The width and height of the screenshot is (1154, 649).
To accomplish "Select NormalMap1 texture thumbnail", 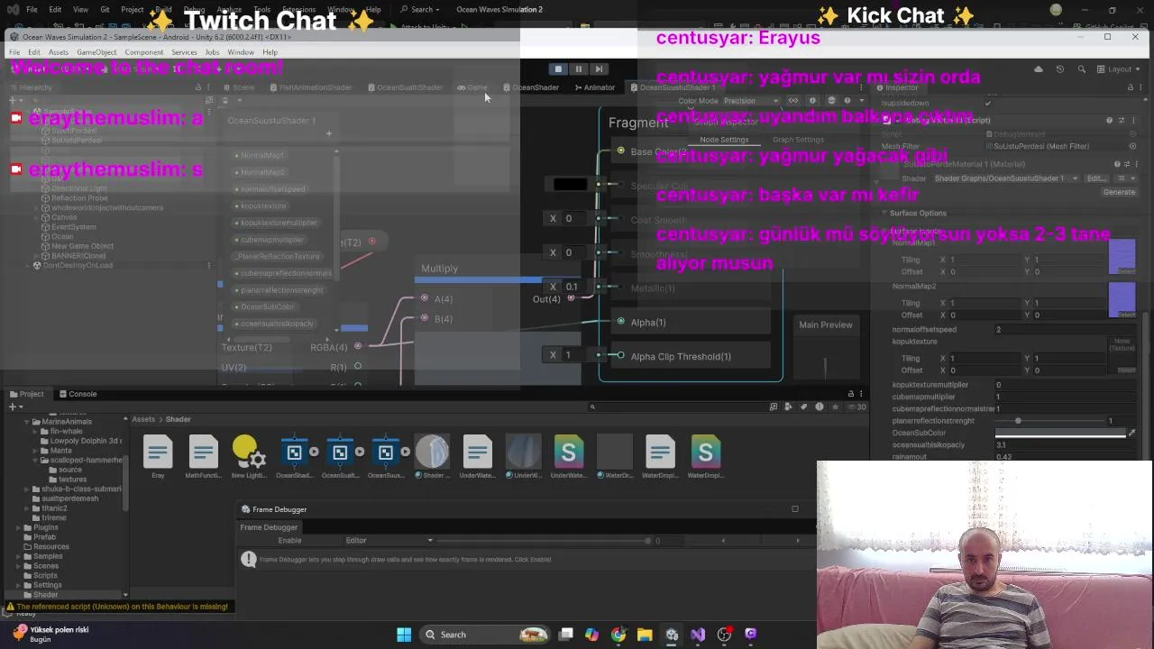I will [x=1122, y=256].
